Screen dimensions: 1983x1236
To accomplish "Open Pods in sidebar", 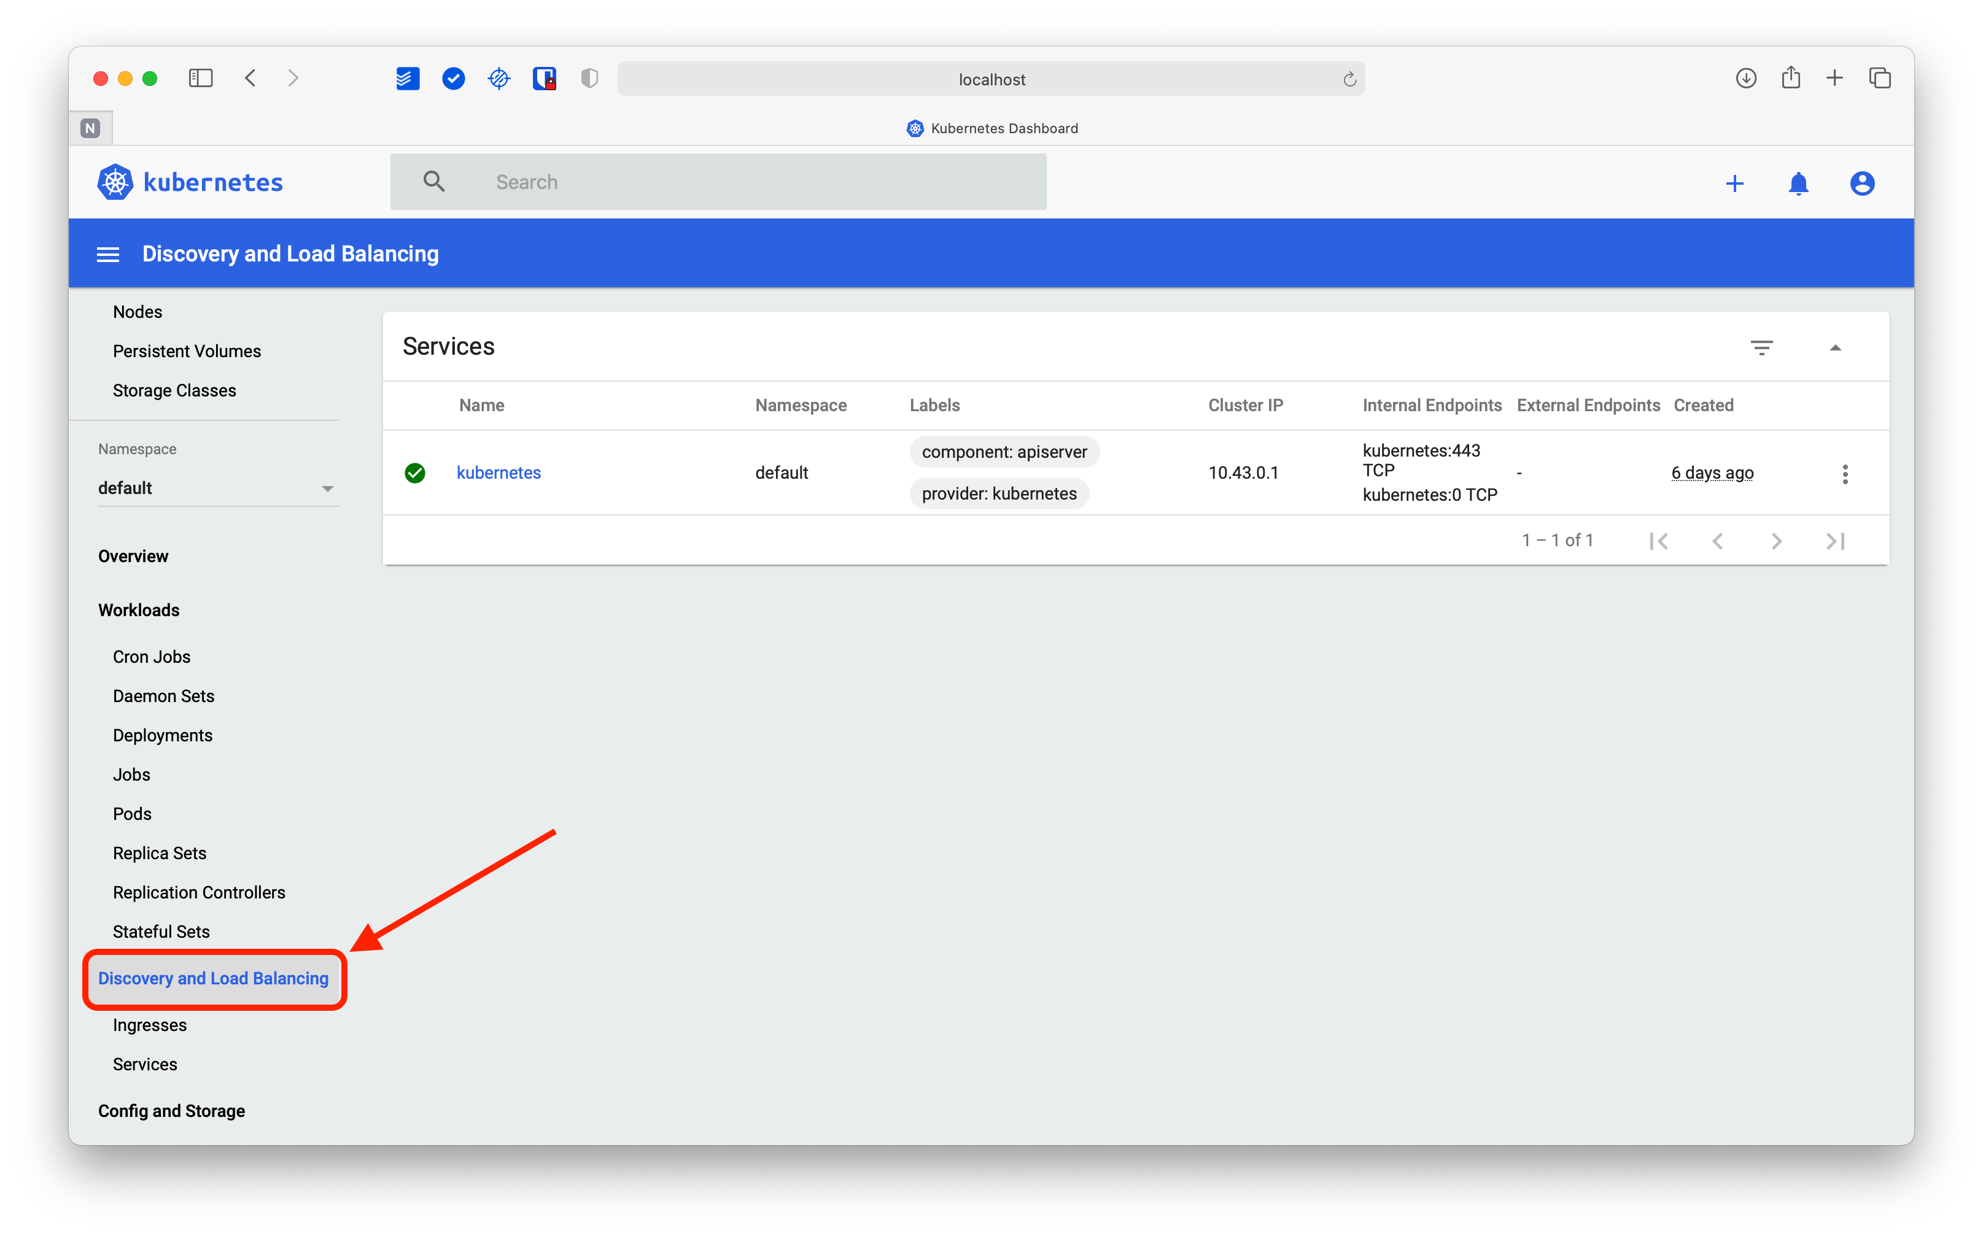I will [131, 813].
